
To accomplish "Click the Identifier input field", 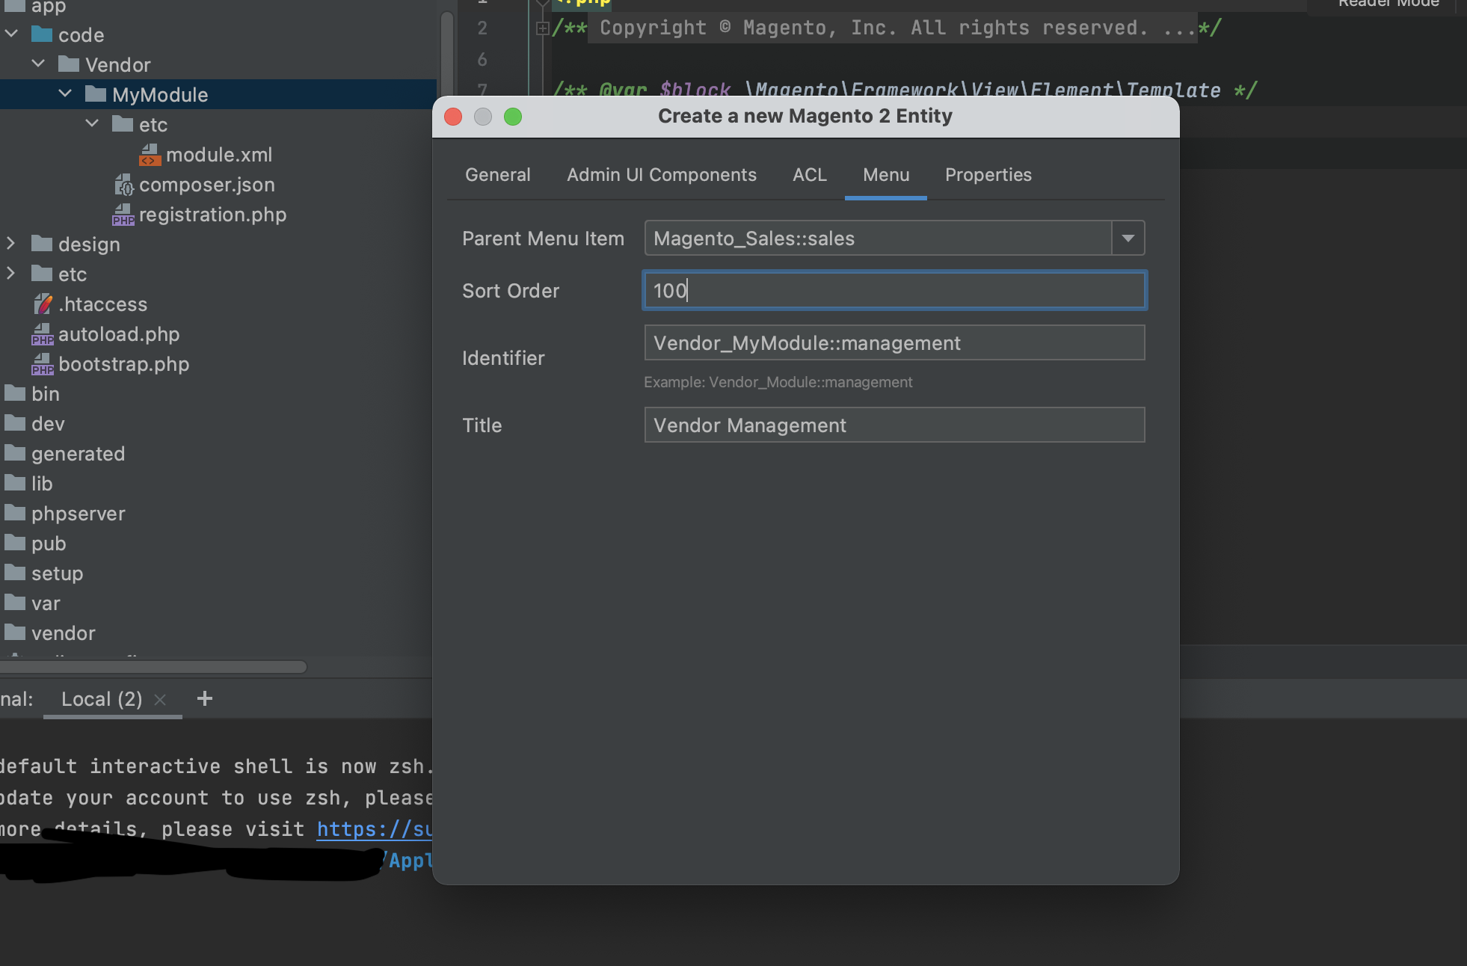I will pyautogui.click(x=894, y=343).
